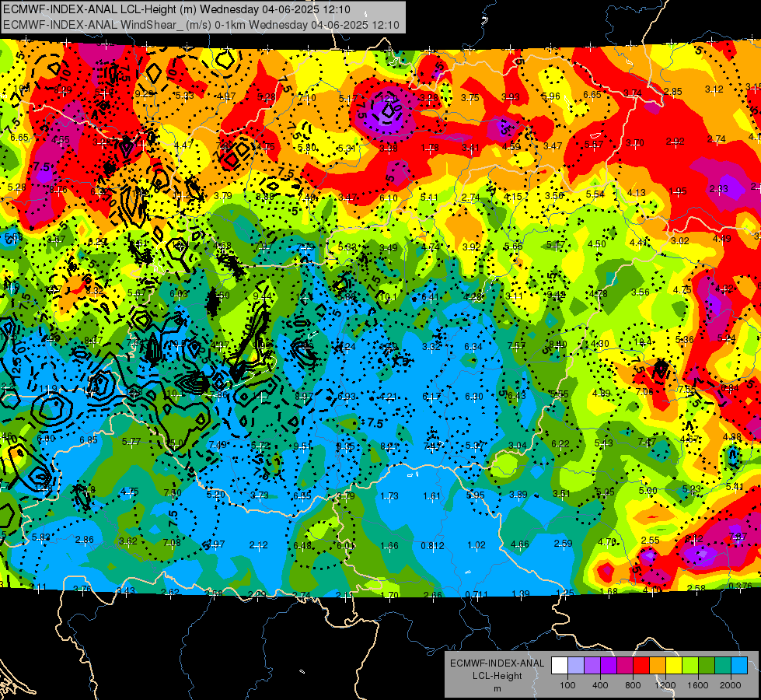Click the grid value 6.22
This screenshot has height=700, width=761.
pyautogui.click(x=560, y=443)
